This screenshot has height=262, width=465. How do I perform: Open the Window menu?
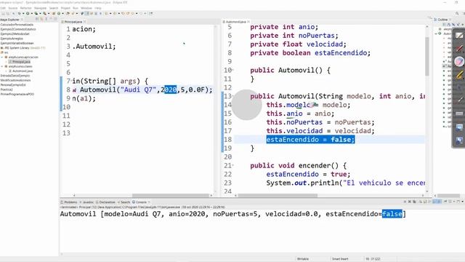(86, 8)
